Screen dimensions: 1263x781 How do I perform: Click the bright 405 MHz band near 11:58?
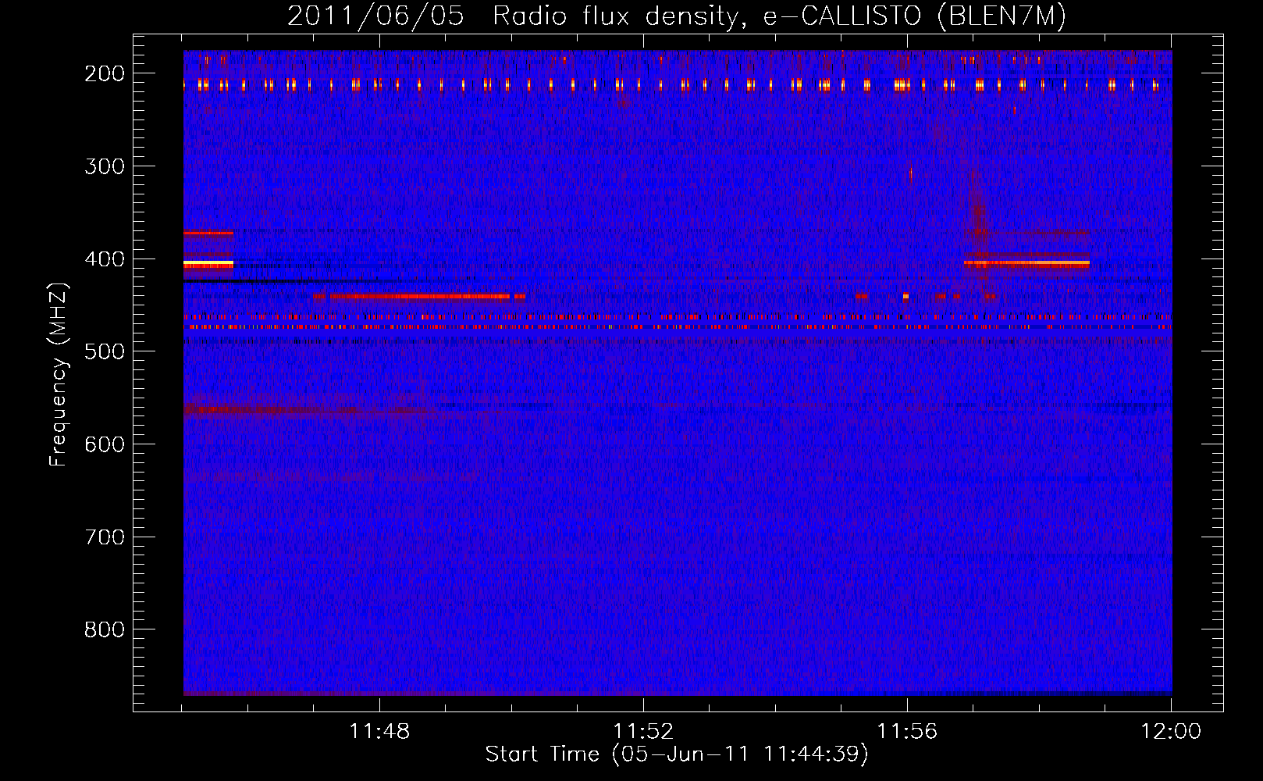(1026, 265)
